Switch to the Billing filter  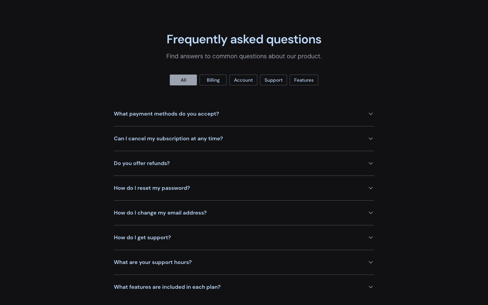click(213, 80)
